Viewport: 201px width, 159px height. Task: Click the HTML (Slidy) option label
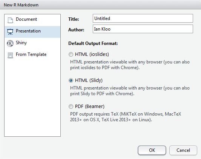tap(89, 80)
